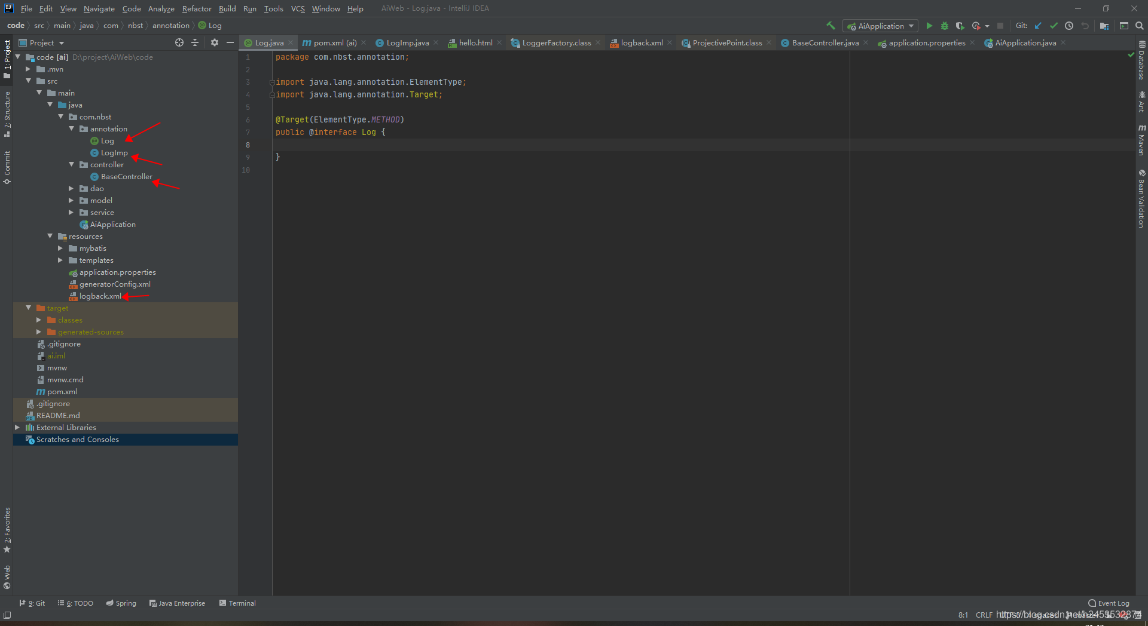Expand the templates folder
The height and width of the screenshot is (626, 1148).
[x=60, y=260]
